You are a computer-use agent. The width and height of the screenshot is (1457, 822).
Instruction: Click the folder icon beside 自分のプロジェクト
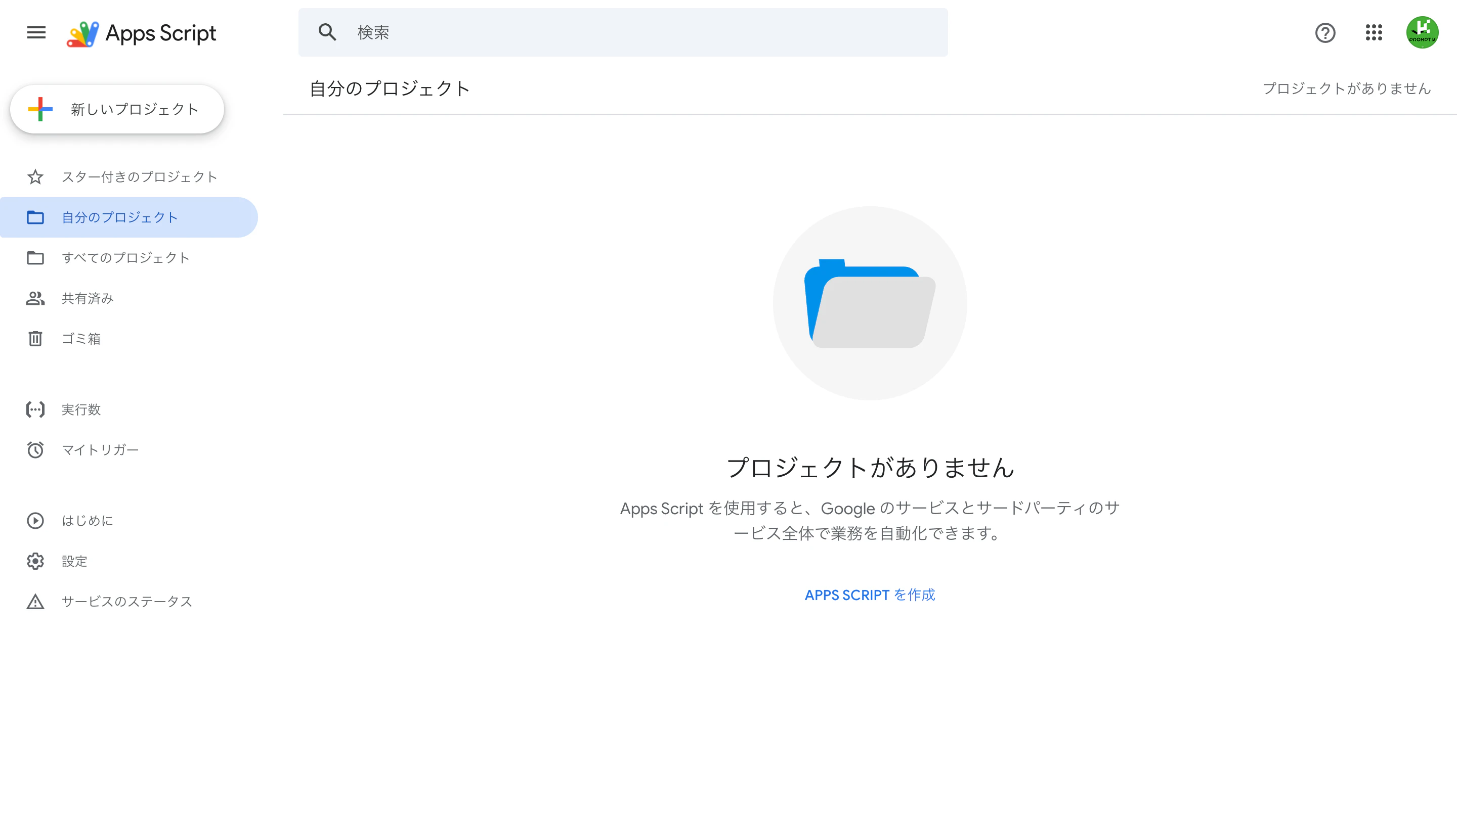point(35,217)
